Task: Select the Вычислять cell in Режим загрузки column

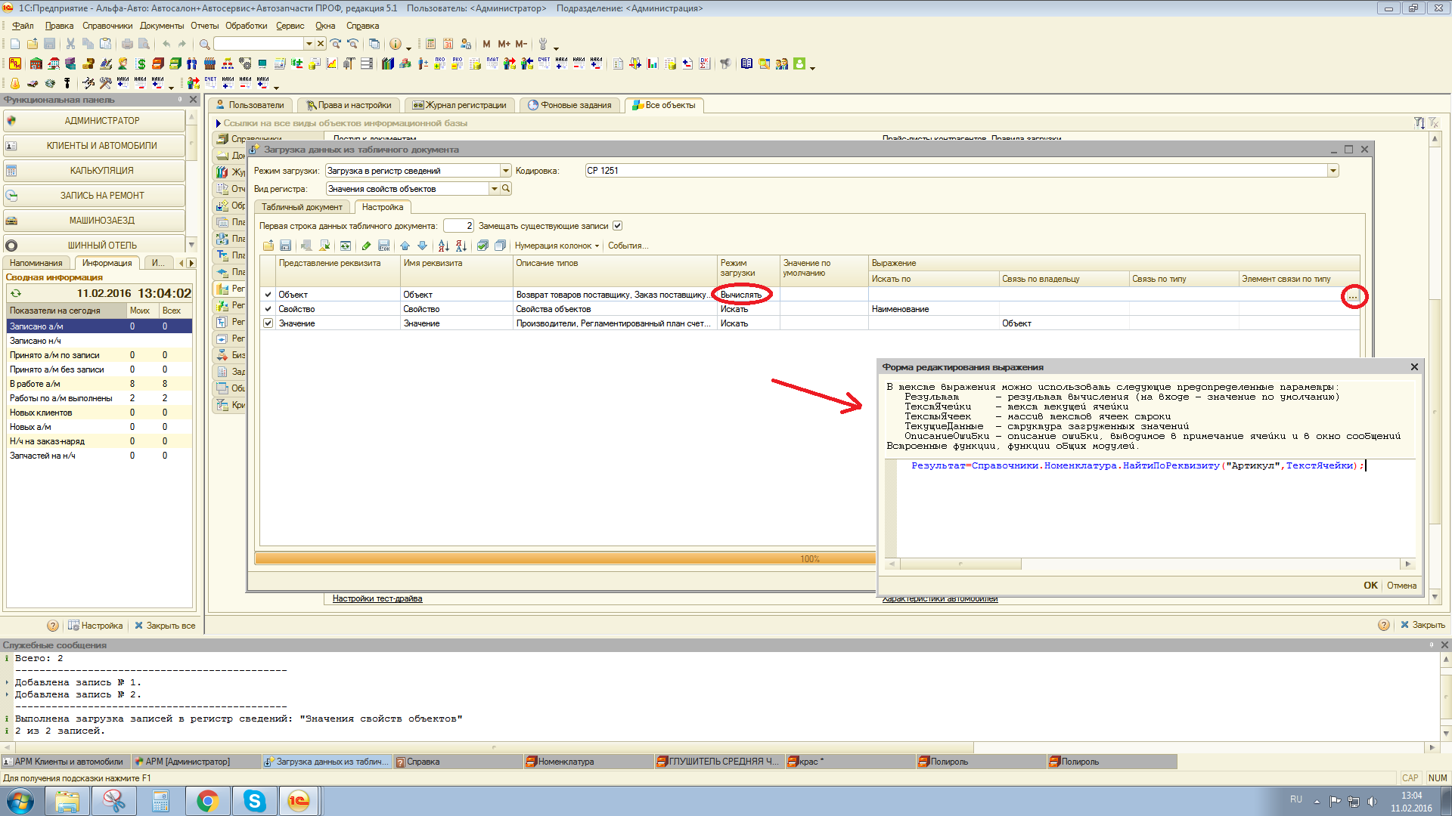Action: 748,295
